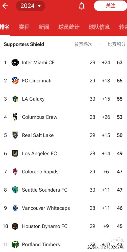Screen dimensions: 127x252
Task: Tap the Seattle Sounders FC crest icon
Action: tap(15, 190)
